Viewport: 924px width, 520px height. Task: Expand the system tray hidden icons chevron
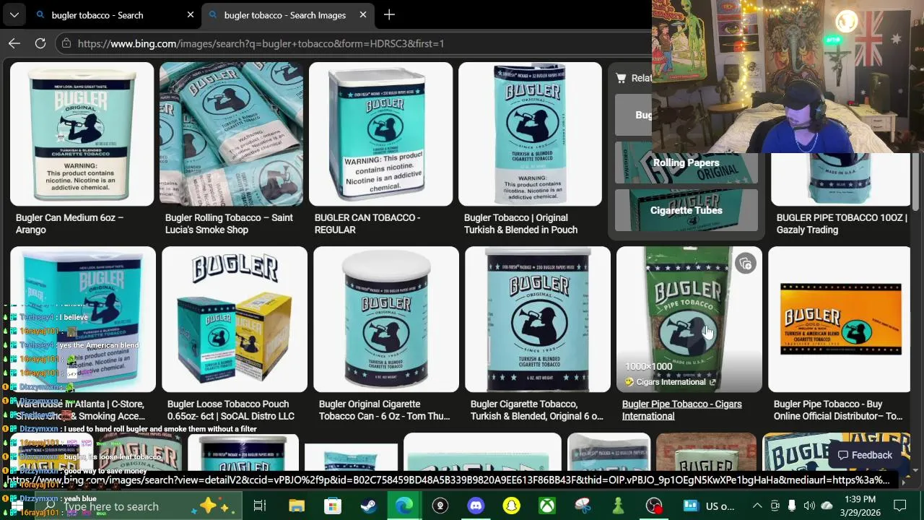click(757, 506)
